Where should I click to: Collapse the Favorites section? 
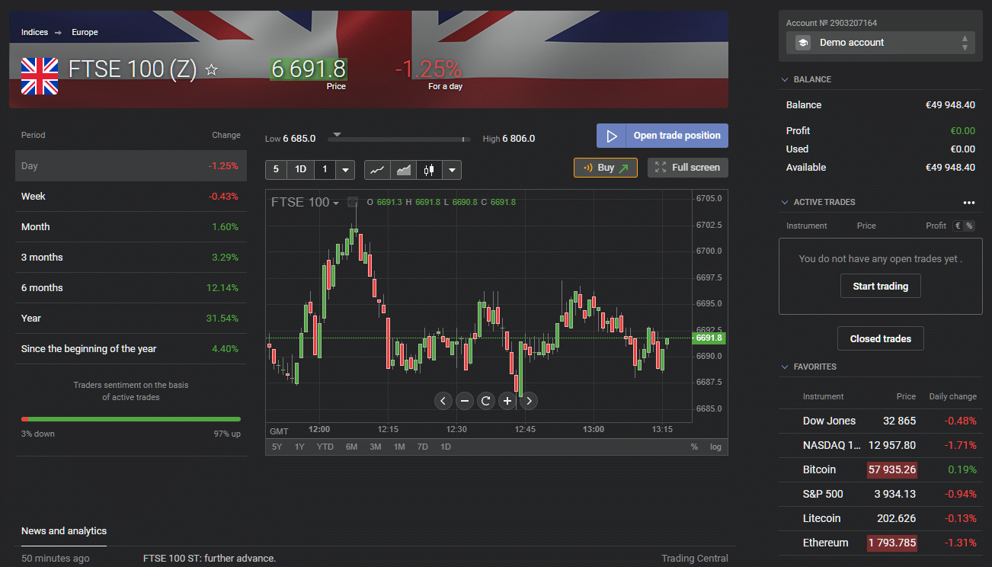pyautogui.click(x=785, y=367)
